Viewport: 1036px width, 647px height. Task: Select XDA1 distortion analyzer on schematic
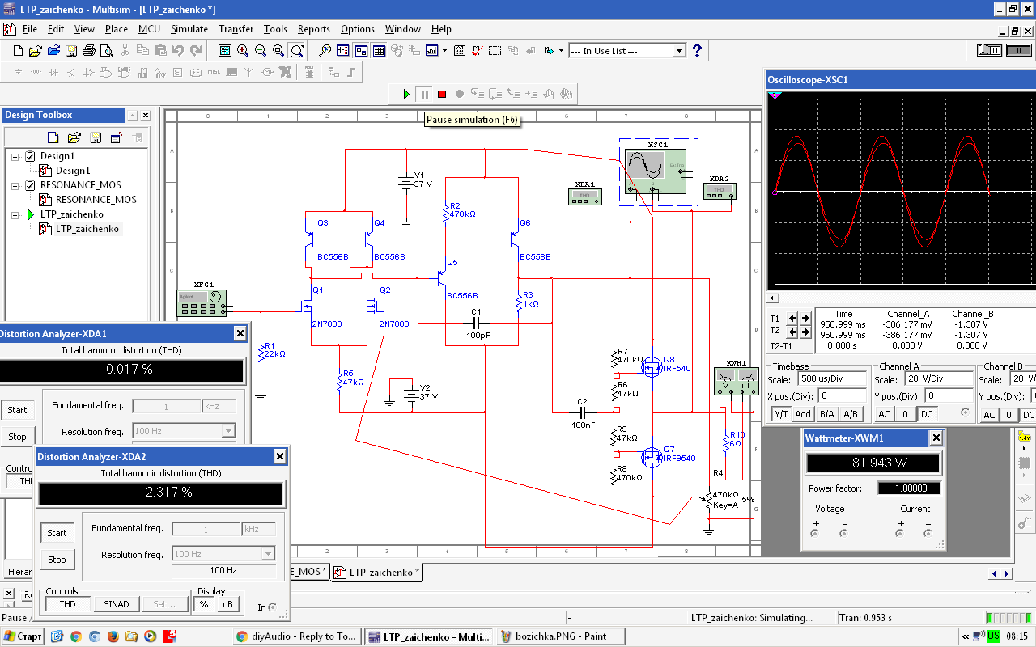(585, 195)
